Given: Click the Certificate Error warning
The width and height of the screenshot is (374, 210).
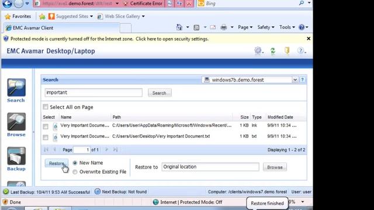Looking at the screenshot, I should [x=143, y=3].
